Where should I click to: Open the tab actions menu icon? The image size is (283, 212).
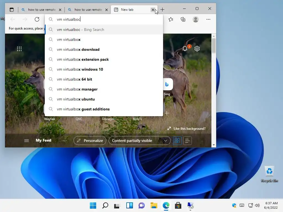(12, 10)
